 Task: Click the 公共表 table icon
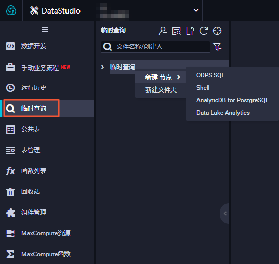(x=10, y=129)
